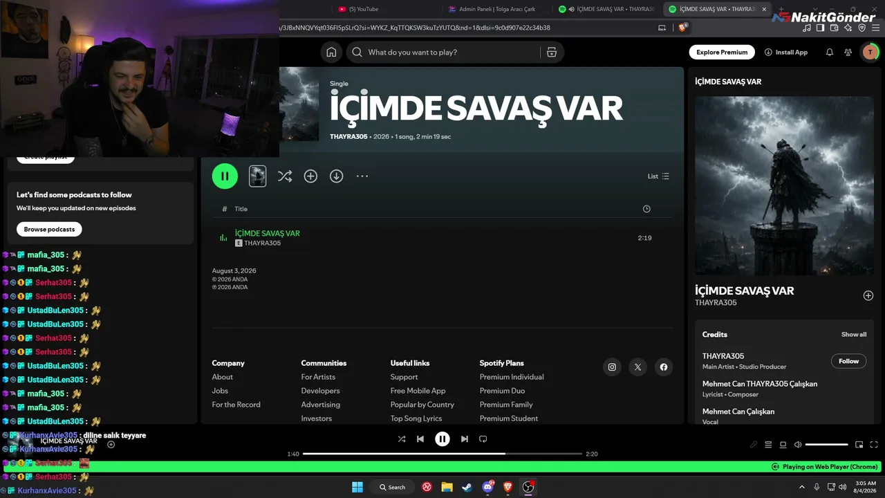The image size is (885, 498).
Task: Open OBS Studio from the taskbar
Action: 528,487
